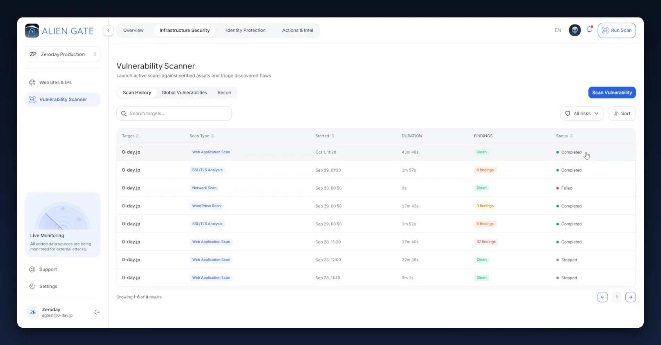Image resolution: width=661 pixels, height=345 pixels.
Task: Click the Run Scan button
Action: pyautogui.click(x=616, y=30)
